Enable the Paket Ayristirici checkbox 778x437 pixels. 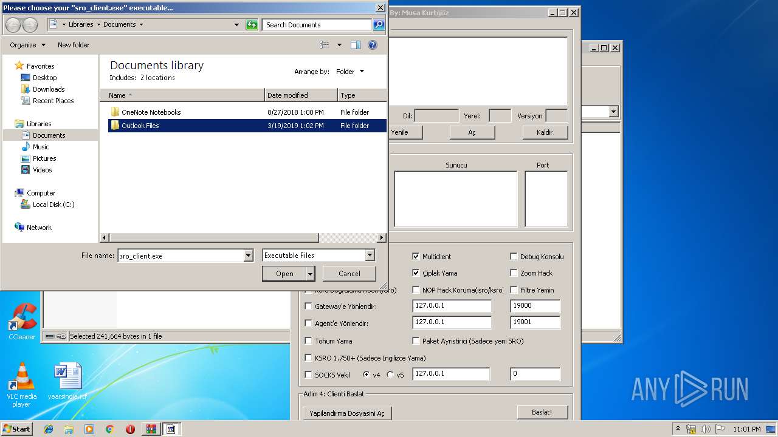416,341
